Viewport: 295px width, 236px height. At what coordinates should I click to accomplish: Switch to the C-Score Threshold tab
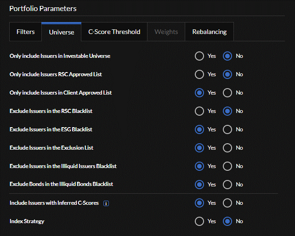point(114,32)
